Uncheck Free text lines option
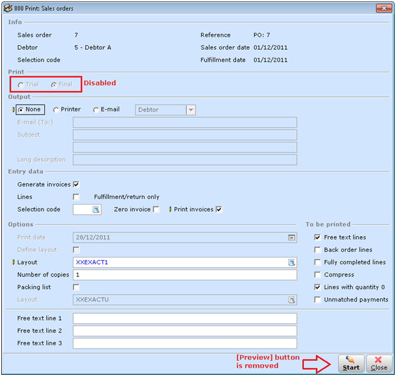Screen dimensions: 396x376 coord(317,237)
